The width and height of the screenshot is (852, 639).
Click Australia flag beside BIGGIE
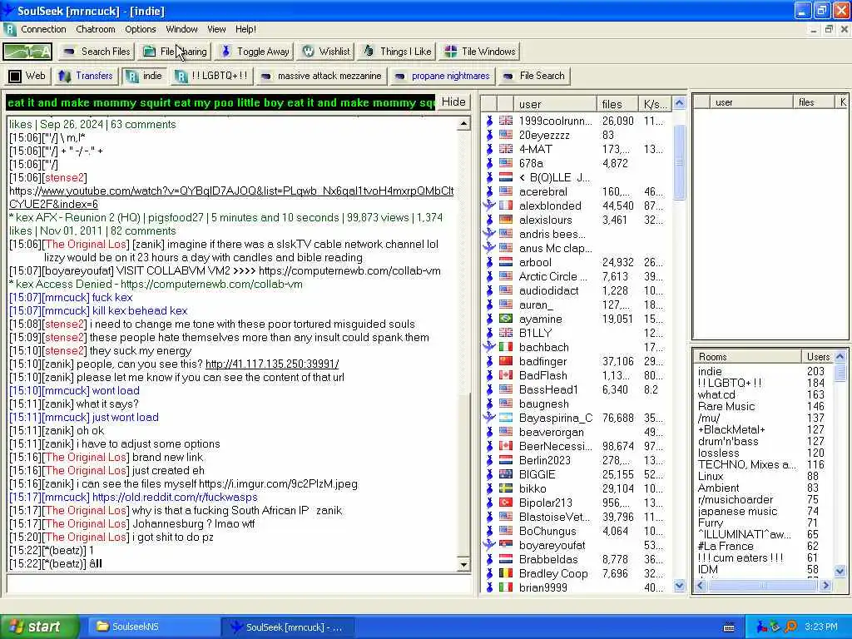pyautogui.click(x=506, y=473)
